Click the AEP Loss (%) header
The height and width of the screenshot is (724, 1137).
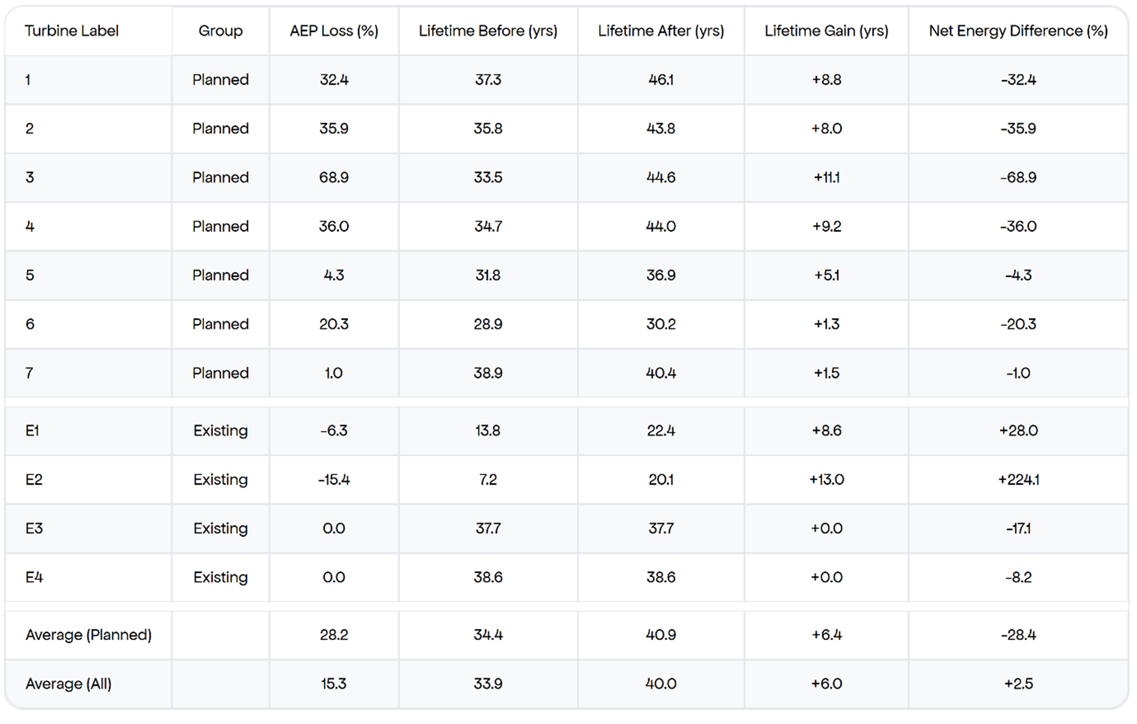334,31
